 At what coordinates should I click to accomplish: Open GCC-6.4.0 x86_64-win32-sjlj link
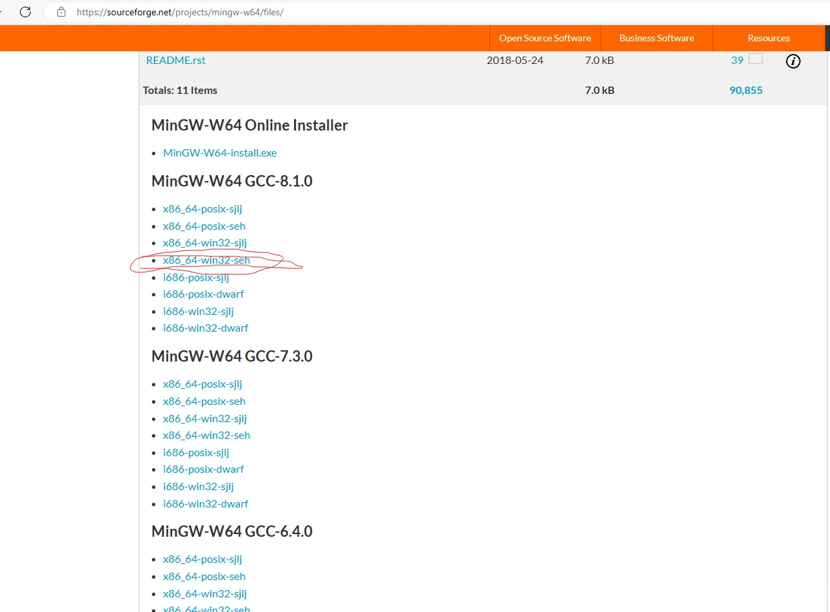[205, 593]
